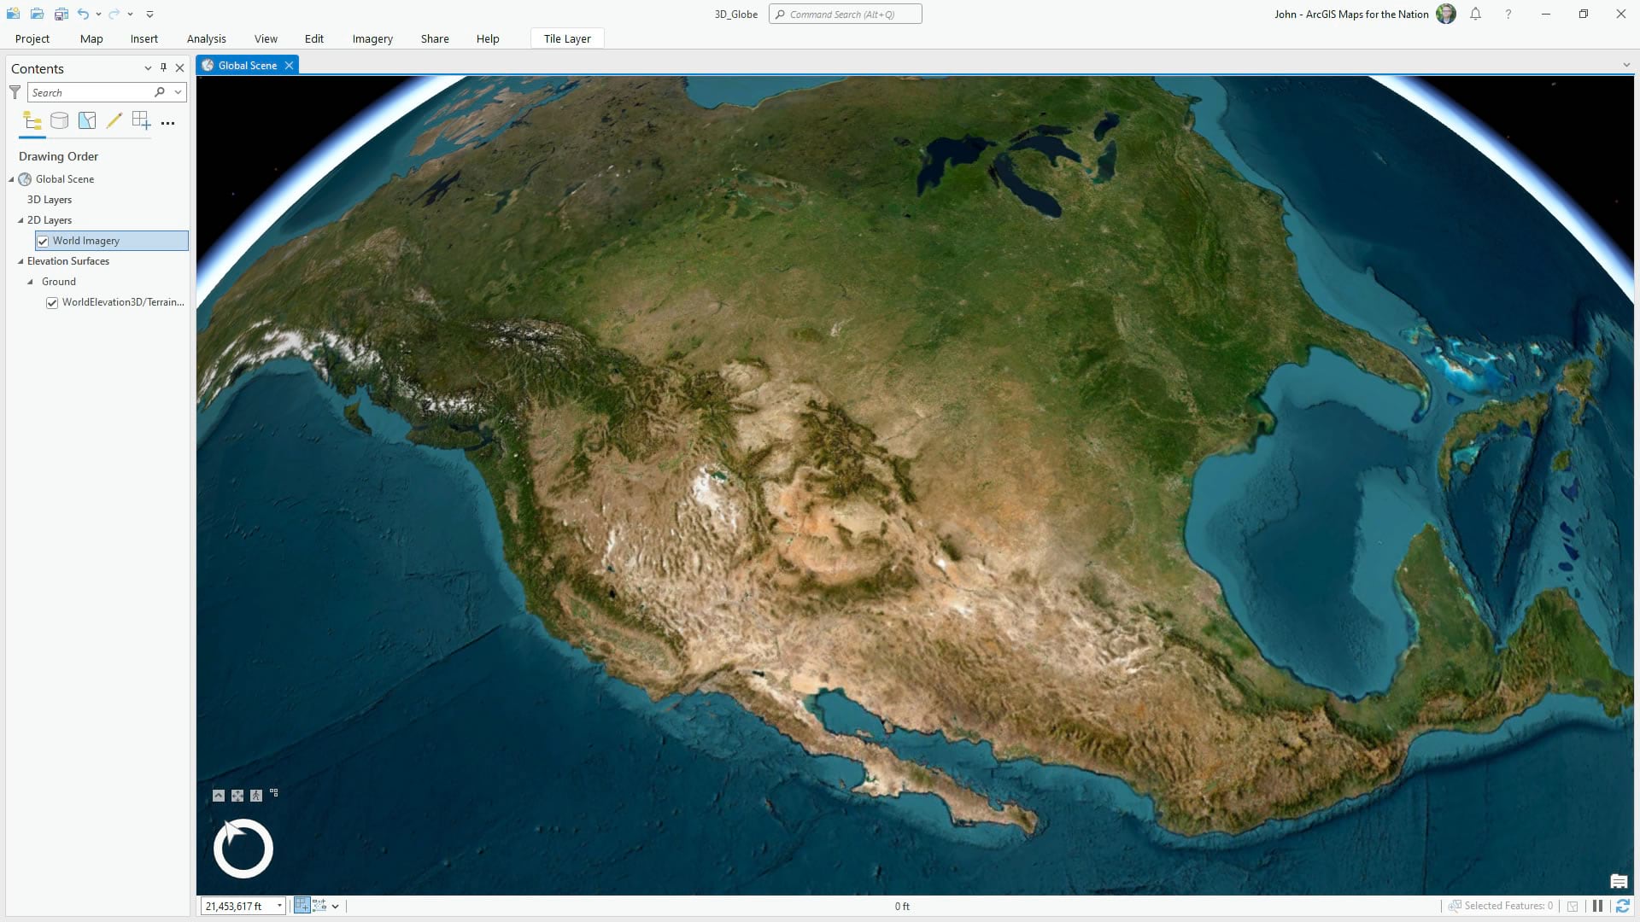Pause drawing using status bar pause icon
Image resolution: width=1640 pixels, height=922 pixels.
[1597, 906]
